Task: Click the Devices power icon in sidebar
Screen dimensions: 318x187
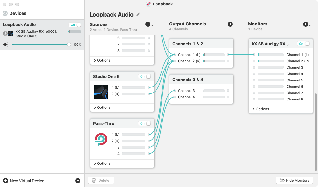Action: (x=5, y=13)
